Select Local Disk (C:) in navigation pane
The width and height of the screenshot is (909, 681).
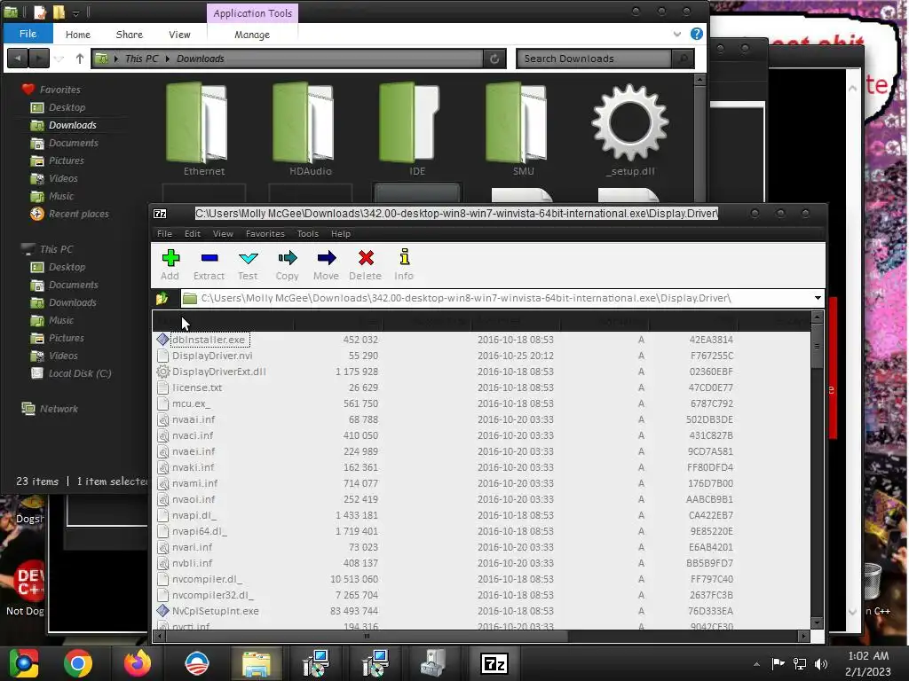(79, 373)
